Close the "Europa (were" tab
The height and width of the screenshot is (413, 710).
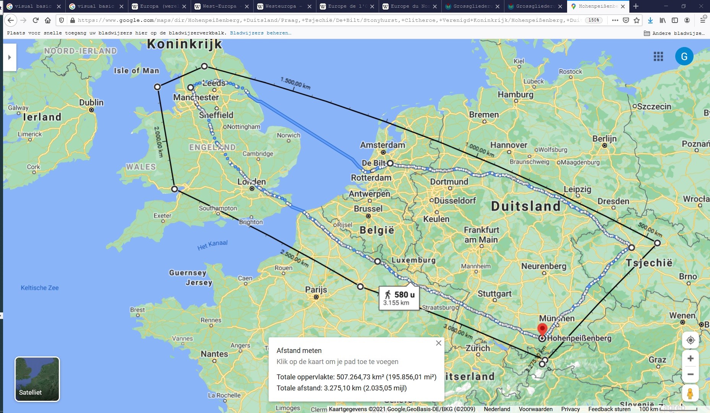tap(184, 7)
